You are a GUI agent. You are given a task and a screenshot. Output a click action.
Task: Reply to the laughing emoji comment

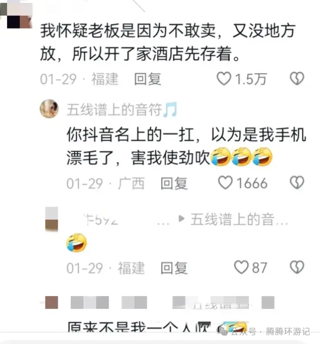174,268
